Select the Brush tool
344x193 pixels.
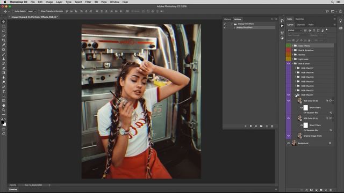coord(4,54)
